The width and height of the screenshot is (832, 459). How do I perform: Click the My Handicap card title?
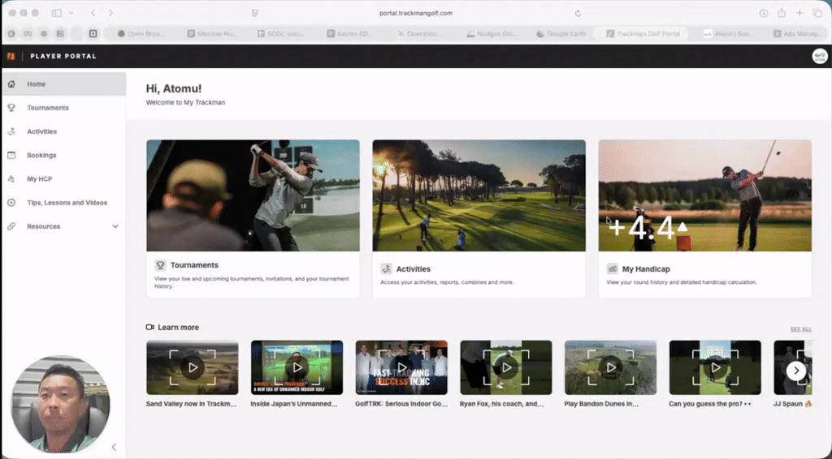pyautogui.click(x=646, y=269)
